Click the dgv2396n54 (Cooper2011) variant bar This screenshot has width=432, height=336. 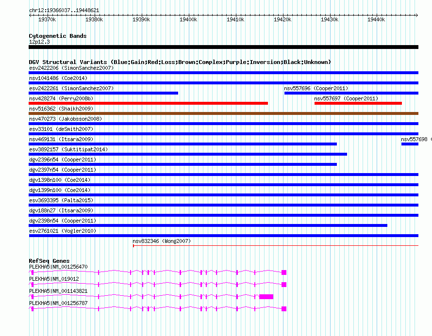tap(183, 164)
